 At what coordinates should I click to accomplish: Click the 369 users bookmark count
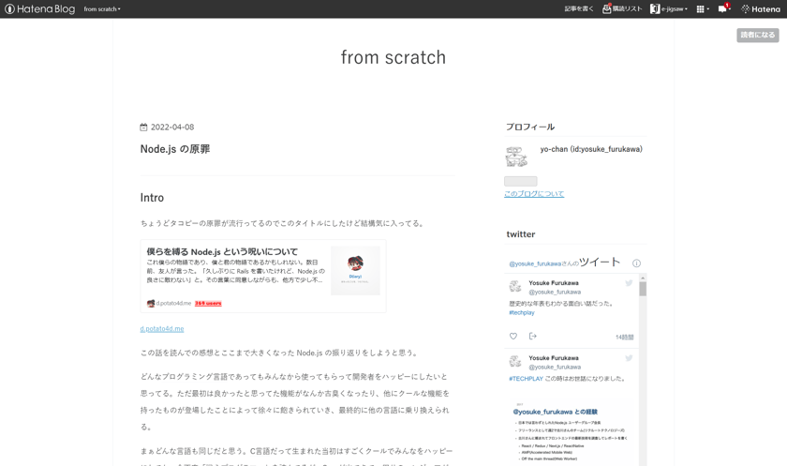point(208,303)
